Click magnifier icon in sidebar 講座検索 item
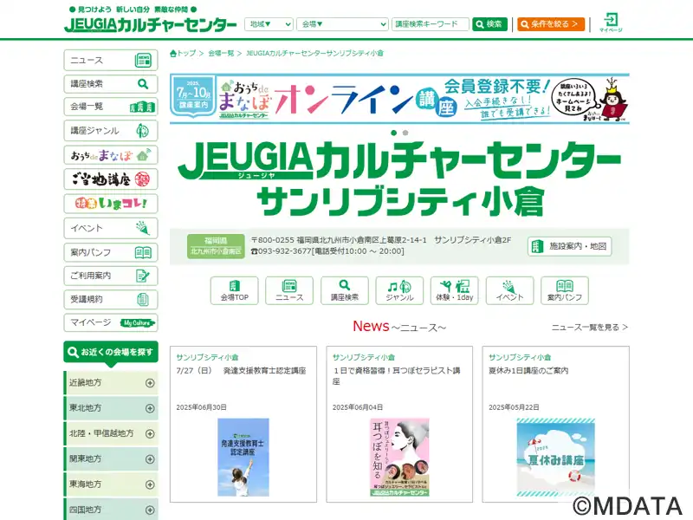Viewport: 693px width, 520px height. (x=143, y=83)
